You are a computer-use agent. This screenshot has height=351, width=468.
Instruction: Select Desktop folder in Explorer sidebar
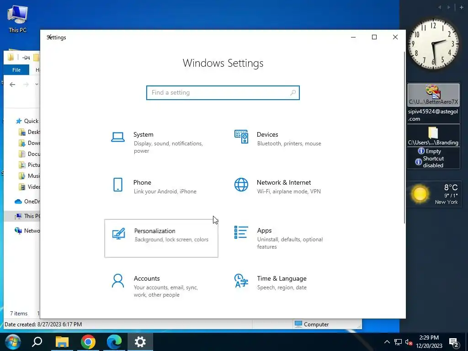tap(29, 132)
